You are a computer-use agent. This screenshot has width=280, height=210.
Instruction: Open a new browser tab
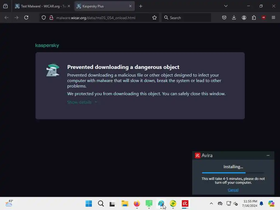[141, 6]
